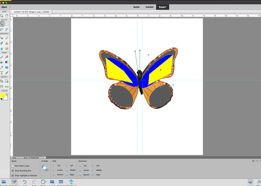Align layers to Left

click(x=69, y=166)
